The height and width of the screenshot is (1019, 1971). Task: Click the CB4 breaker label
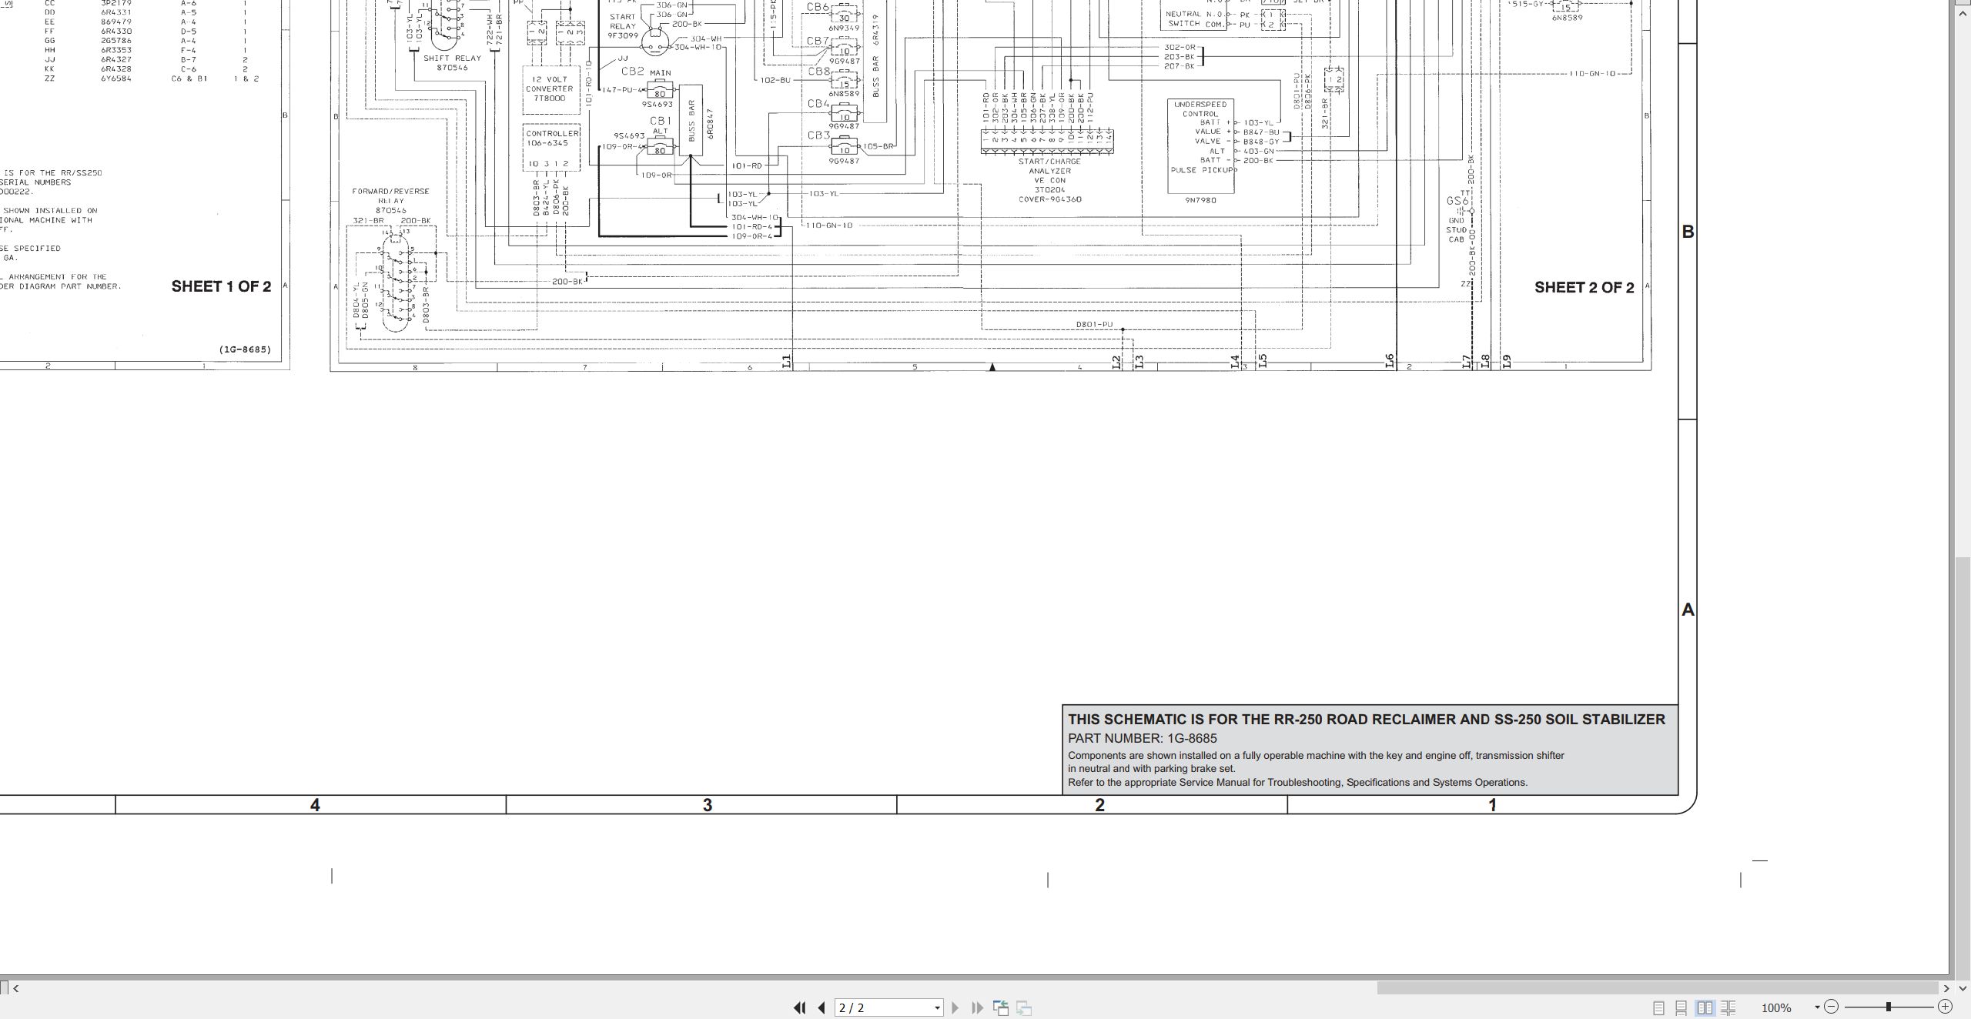(x=818, y=103)
